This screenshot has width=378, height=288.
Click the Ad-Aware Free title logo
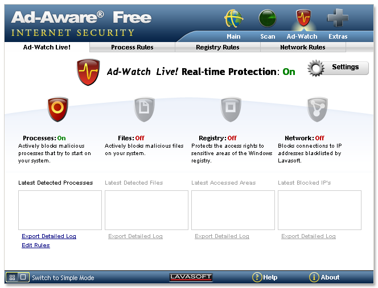tap(81, 17)
